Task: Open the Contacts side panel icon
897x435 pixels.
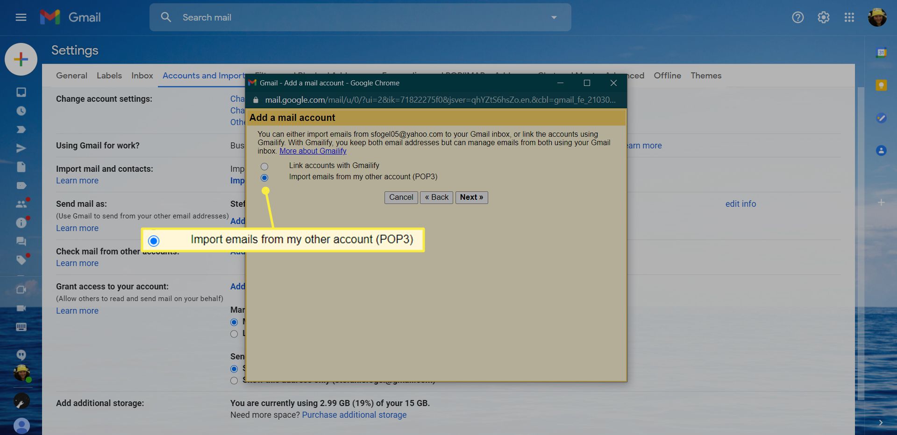Action: [881, 150]
